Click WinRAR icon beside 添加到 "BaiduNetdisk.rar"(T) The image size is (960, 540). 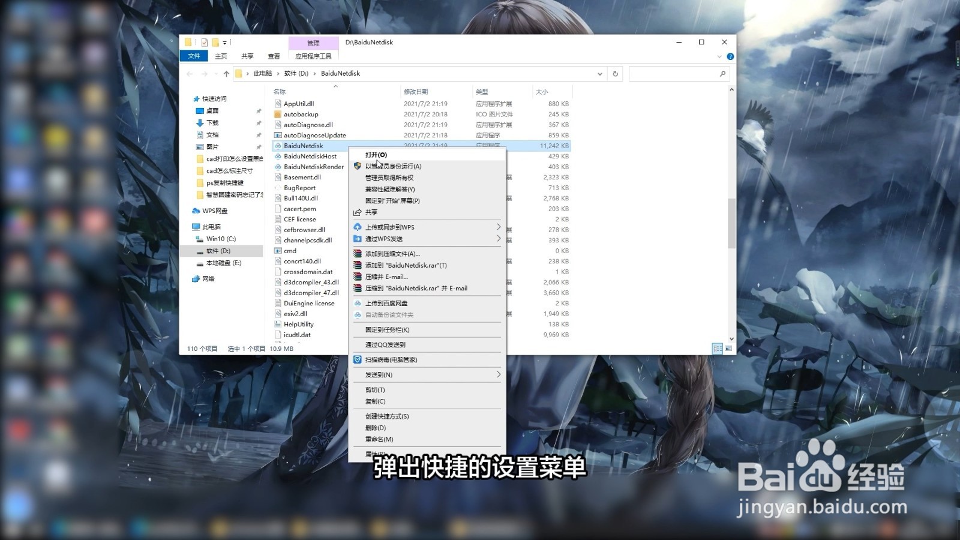(358, 265)
